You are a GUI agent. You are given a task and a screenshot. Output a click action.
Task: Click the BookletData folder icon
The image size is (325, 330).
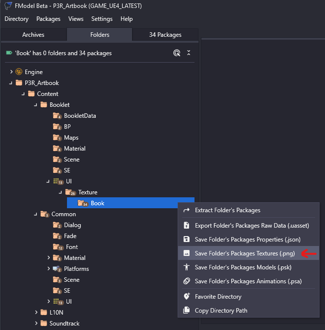click(x=57, y=116)
